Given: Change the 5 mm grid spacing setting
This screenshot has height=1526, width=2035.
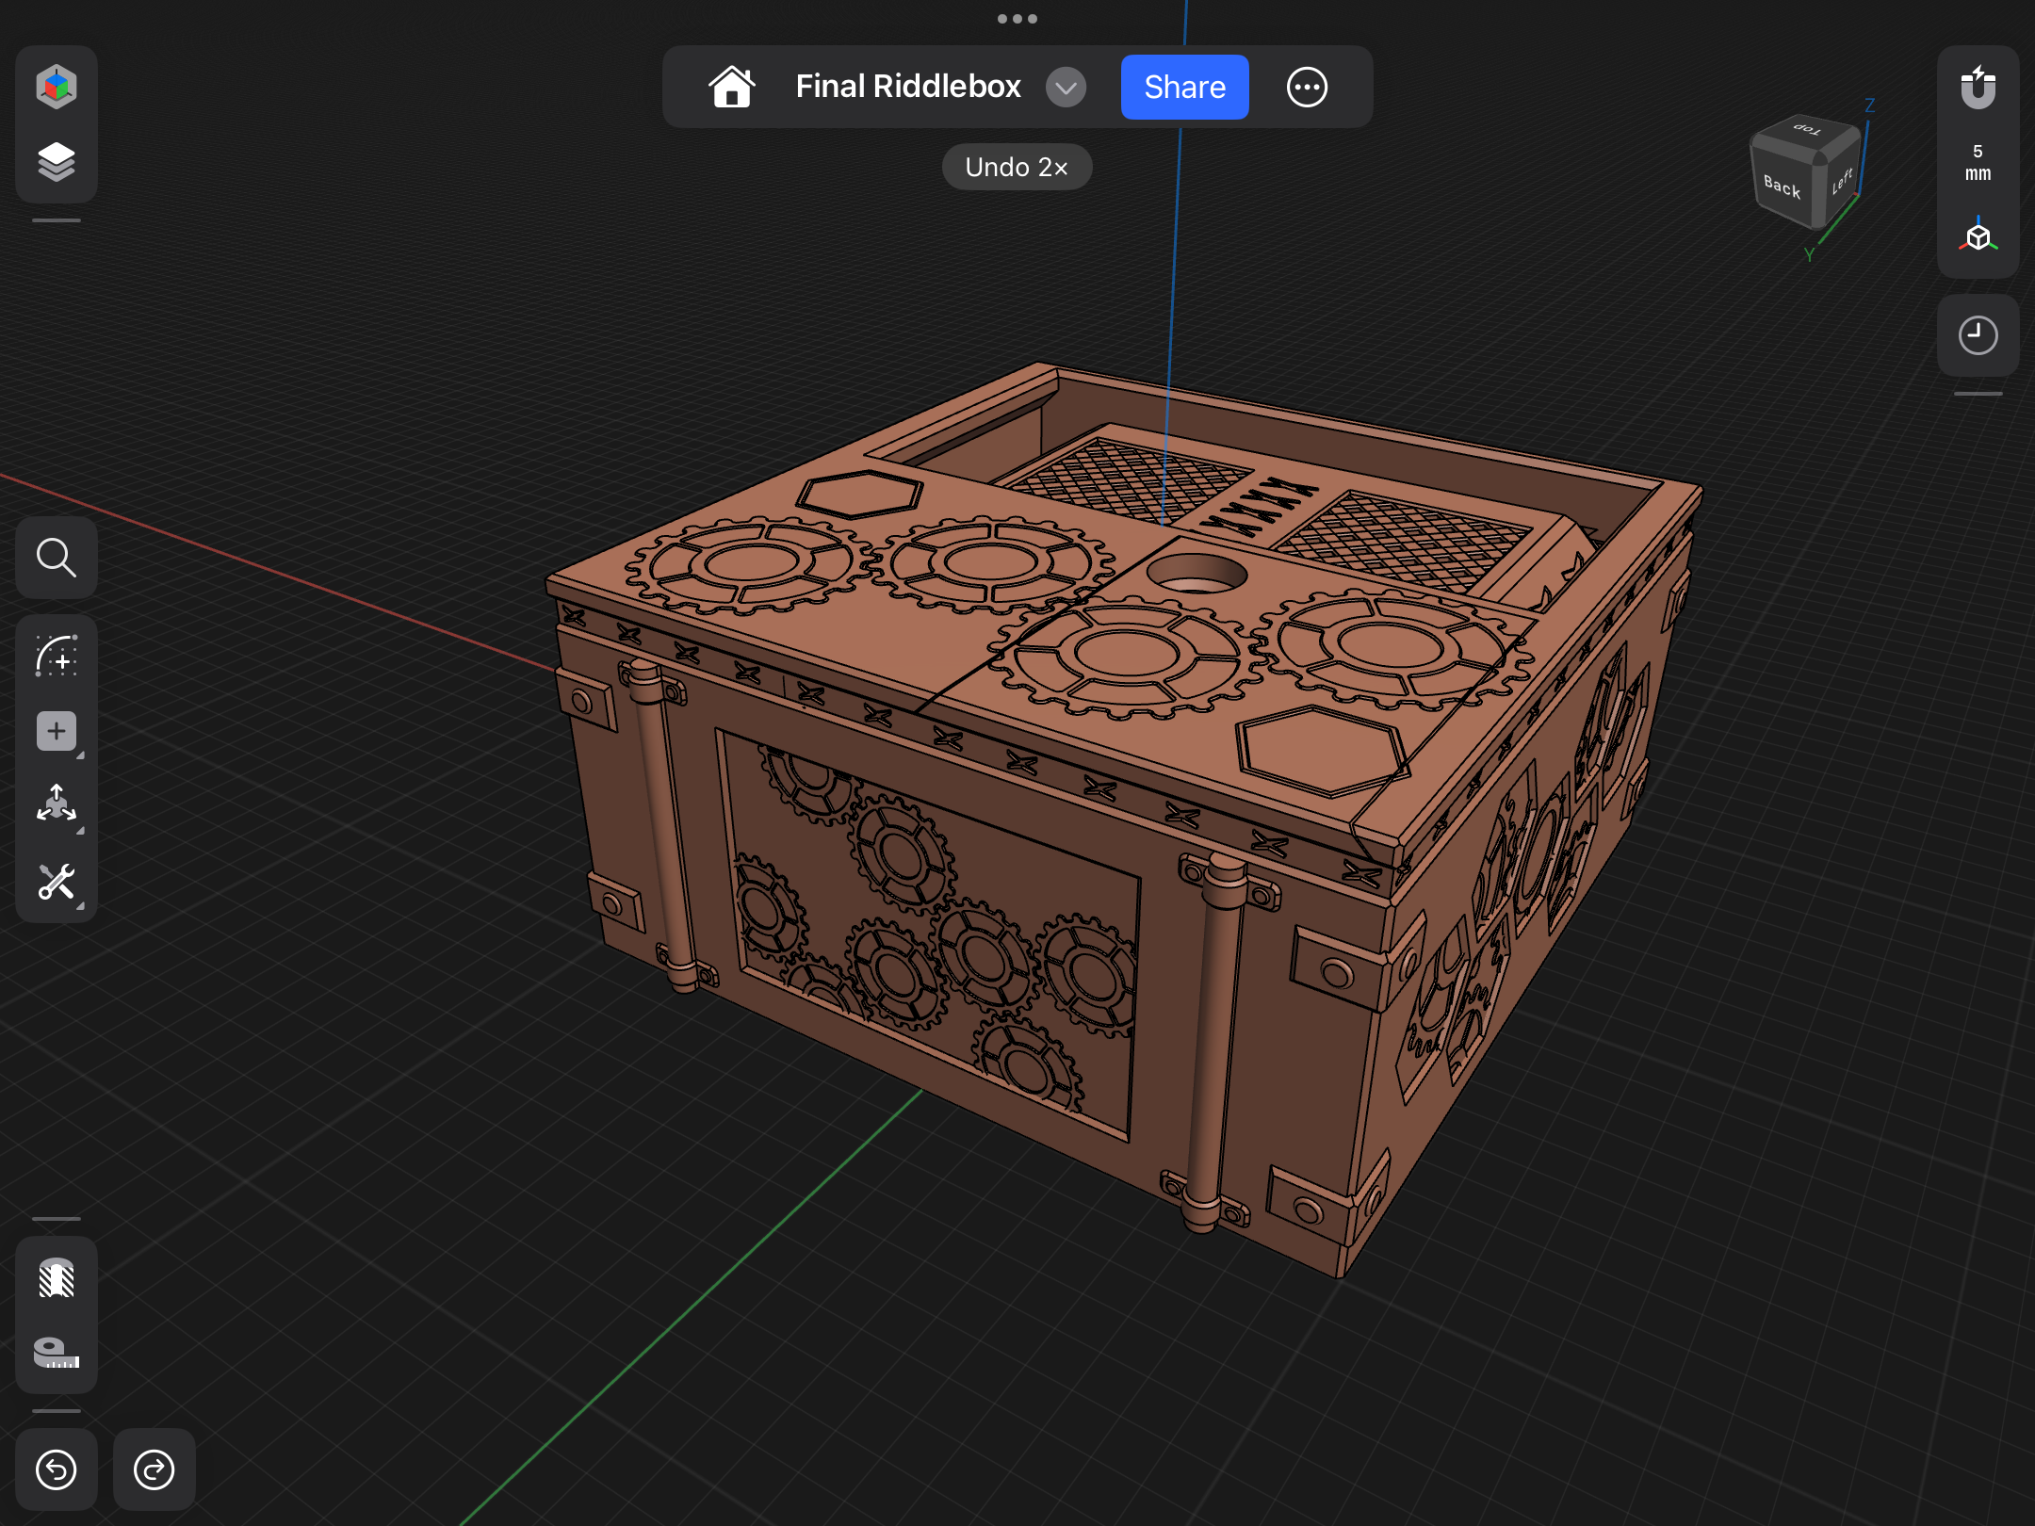Looking at the screenshot, I should coord(1977,162).
